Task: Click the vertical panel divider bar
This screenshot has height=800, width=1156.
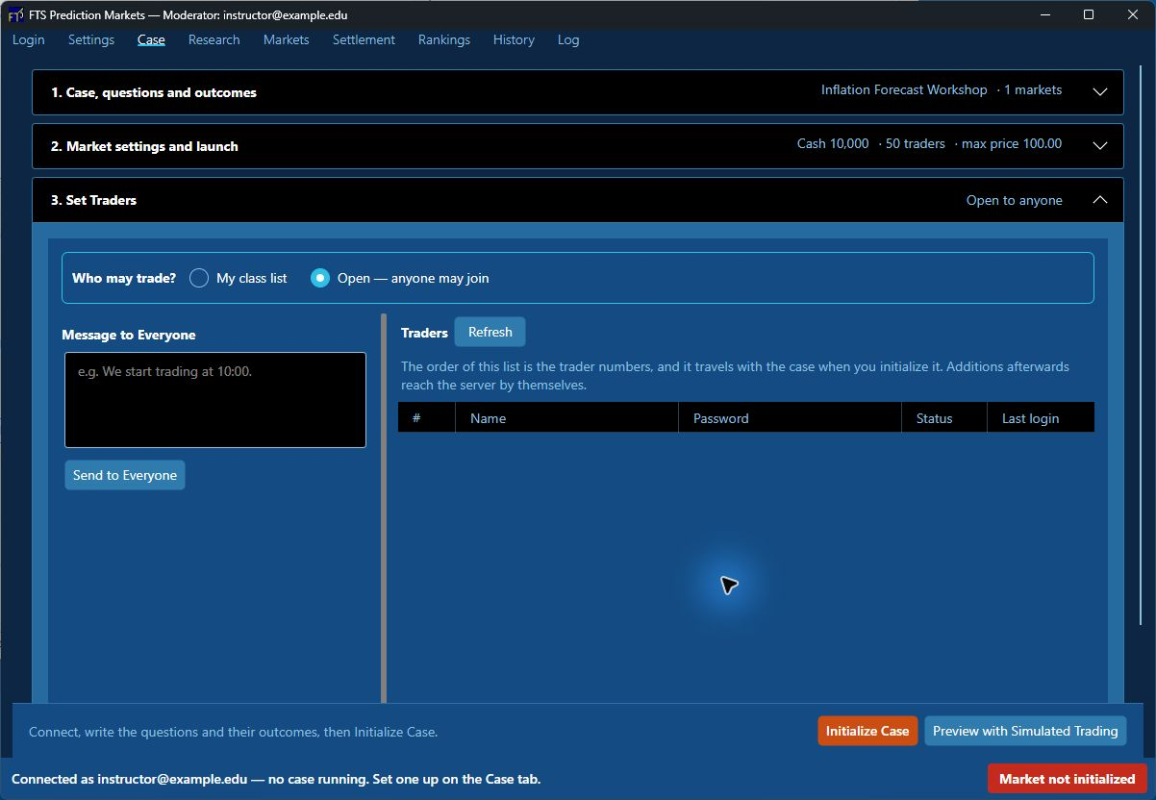Action: pyautogui.click(x=384, y=508)
